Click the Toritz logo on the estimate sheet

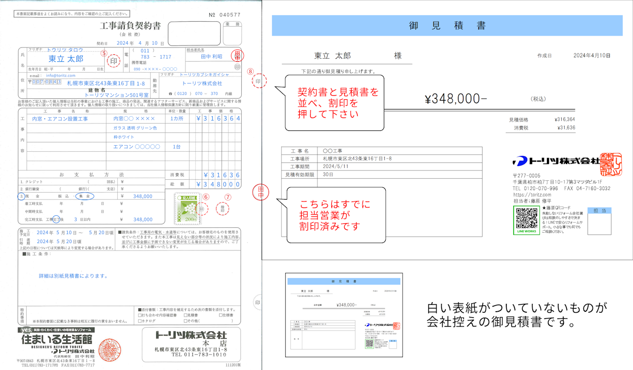point(555,161)
